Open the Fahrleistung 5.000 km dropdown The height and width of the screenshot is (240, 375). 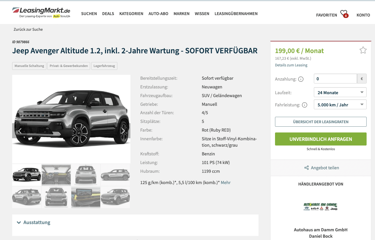tap(340, 105)
